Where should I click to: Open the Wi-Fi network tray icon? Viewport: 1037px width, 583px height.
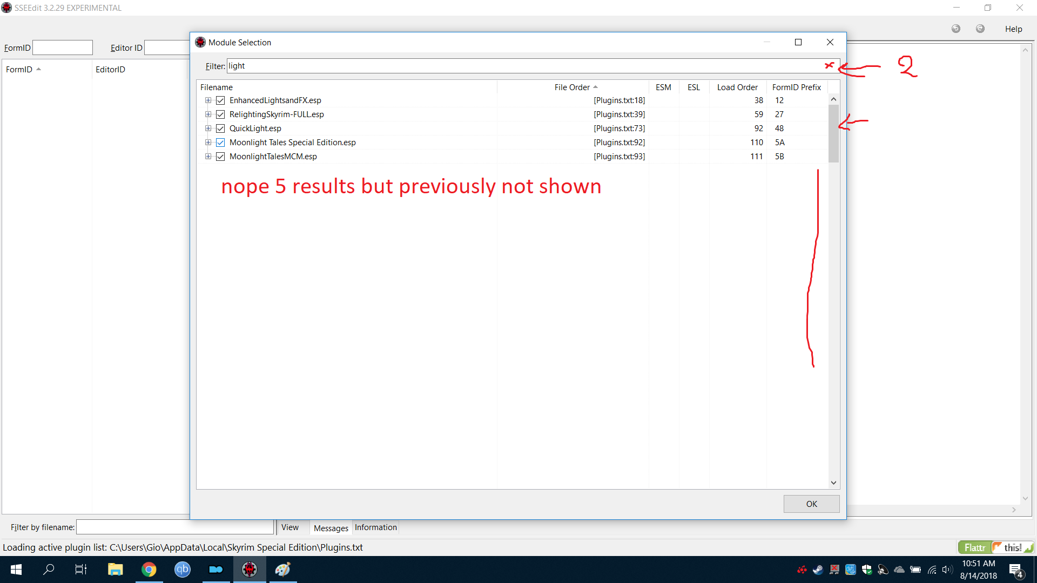[x=932, y=570]
